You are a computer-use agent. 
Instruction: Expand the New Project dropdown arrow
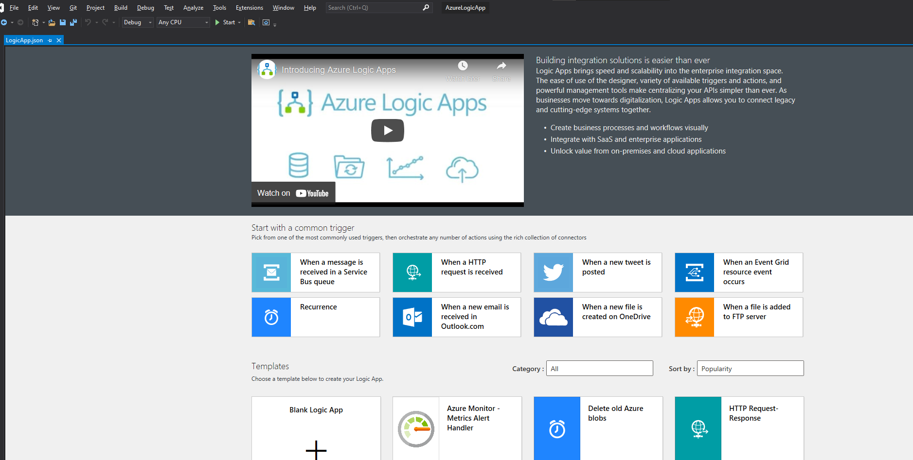coord(43,22)
